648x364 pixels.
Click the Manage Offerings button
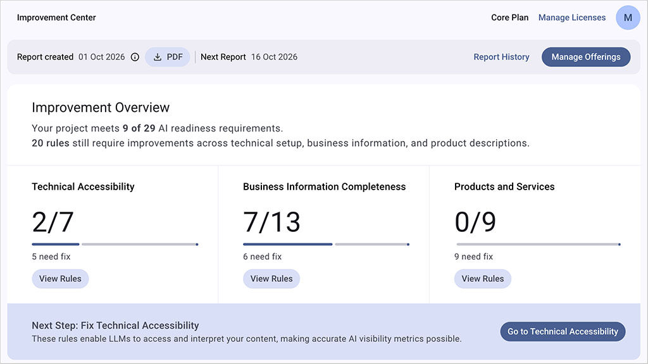(586, 57)
